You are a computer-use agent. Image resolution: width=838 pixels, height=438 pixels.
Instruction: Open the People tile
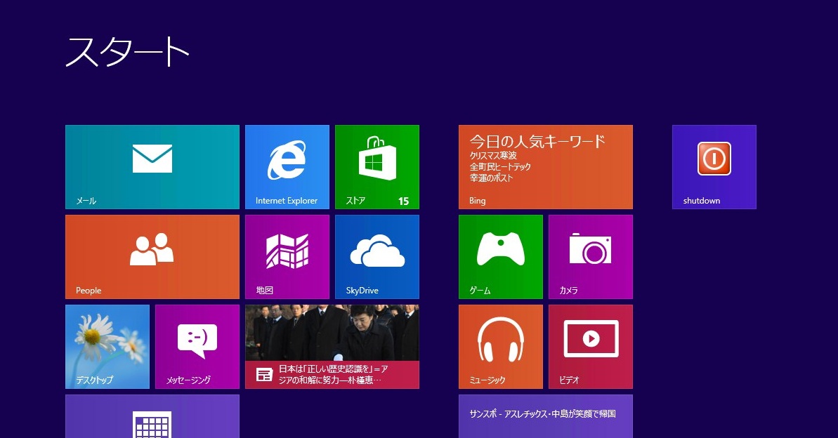click(152, 257)
